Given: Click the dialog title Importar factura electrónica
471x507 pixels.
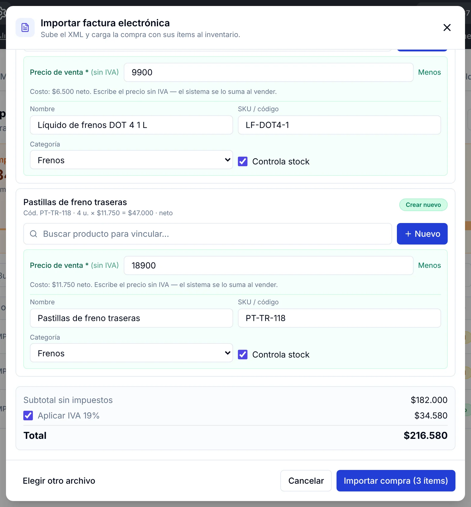Looking at the screenshot, I should 105,23.
